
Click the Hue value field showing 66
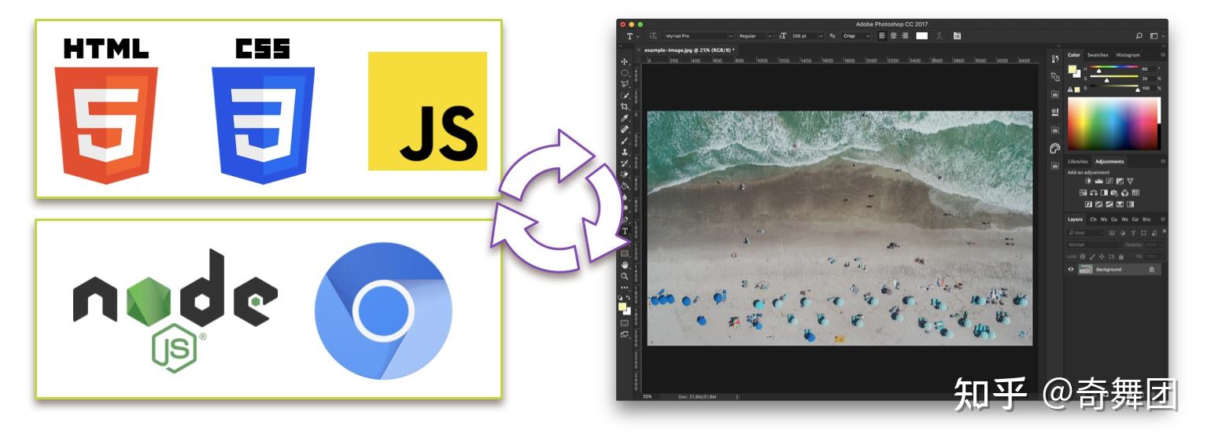1147,69
